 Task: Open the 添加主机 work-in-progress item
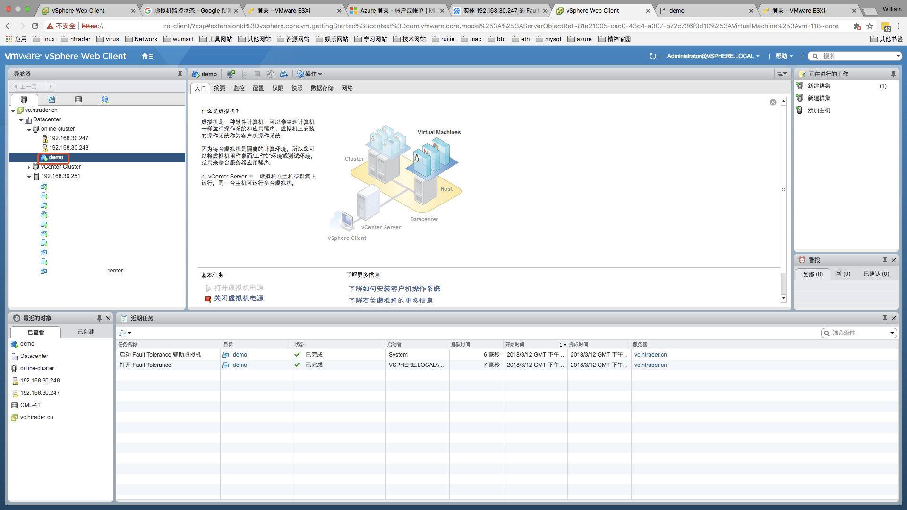click(x=819, y=110)
